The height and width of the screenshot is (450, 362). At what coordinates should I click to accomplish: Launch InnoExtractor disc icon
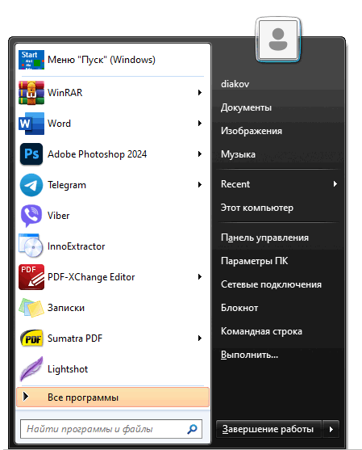pyautogui.click(x=31, y=246)
